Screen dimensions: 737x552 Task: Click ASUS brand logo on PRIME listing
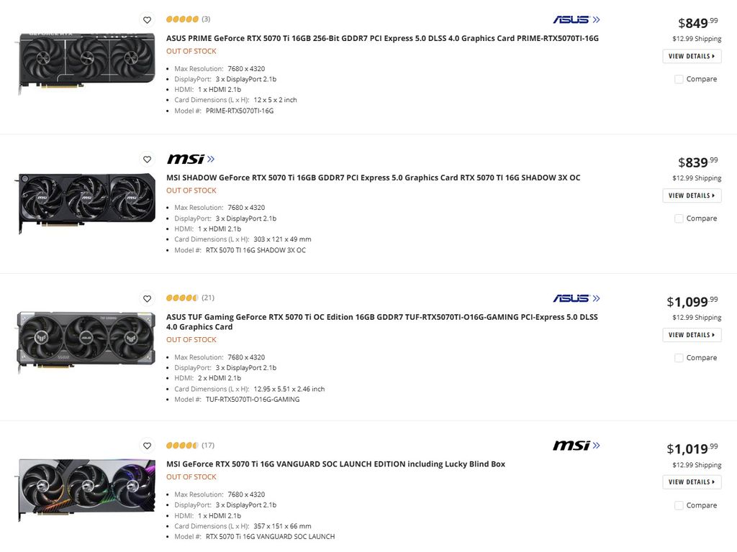(x=576, y=19)
